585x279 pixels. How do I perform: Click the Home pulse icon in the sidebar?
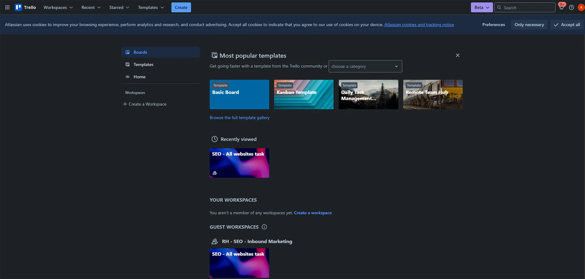click(x=128, y=77)
